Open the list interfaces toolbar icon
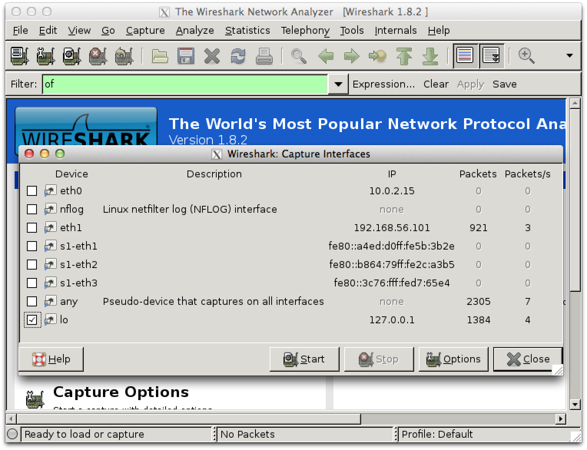The width and height of the screenshot is (587, 450). 20,56
